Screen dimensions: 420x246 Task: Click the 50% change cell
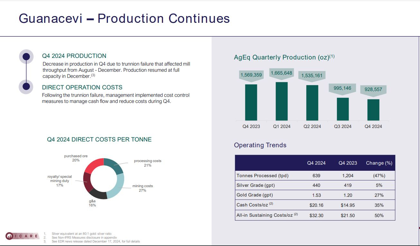point(379,215)
